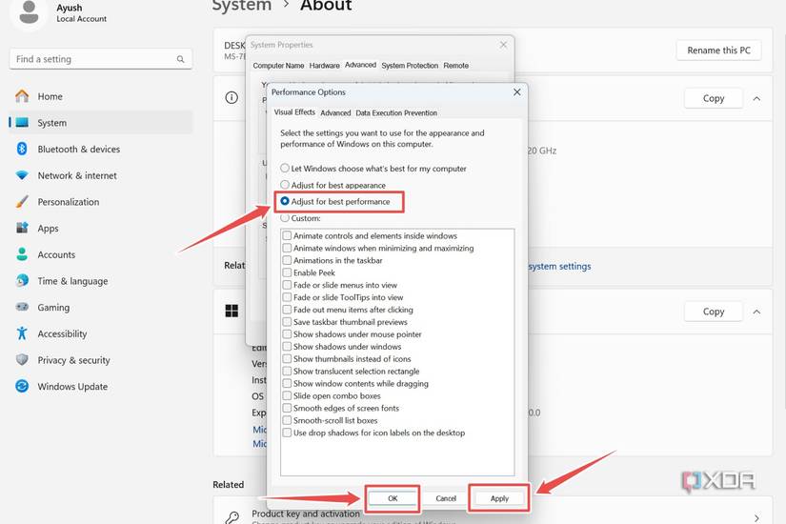The height and width of the screenshot is (524, 786).
Task: Open Hardware tab in System Properties
Action: tap(324, 66)
